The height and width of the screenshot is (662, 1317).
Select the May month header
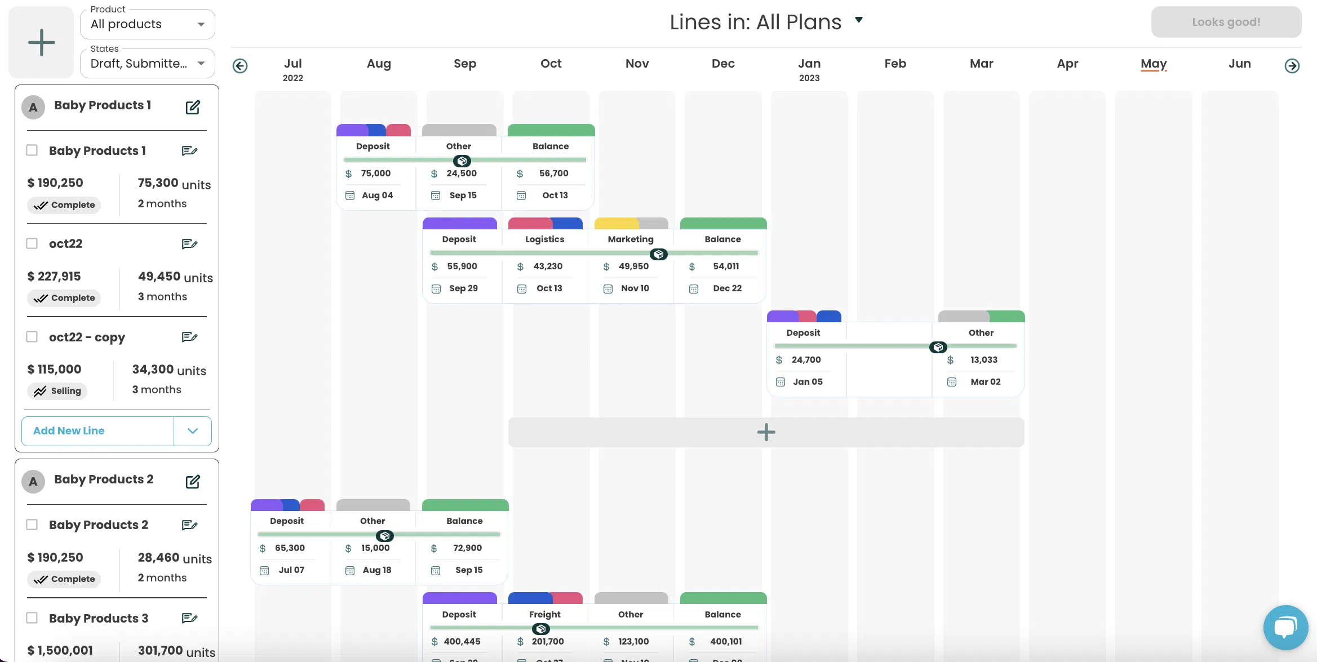1153,64
